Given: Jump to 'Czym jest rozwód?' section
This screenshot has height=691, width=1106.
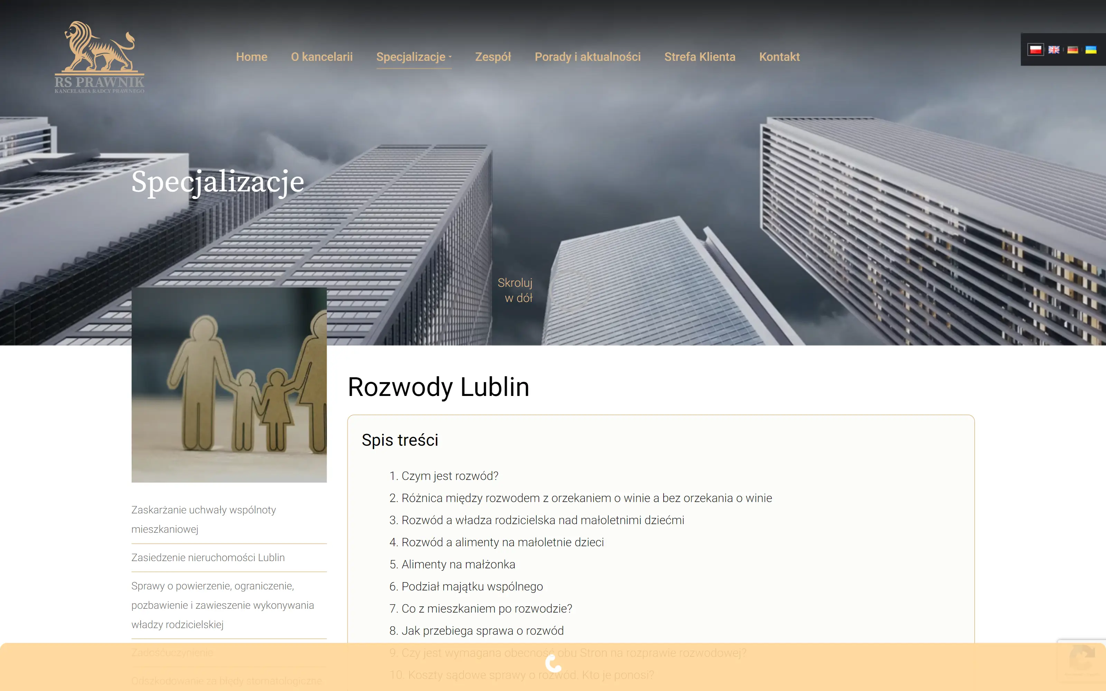Looking at the screenshot, I should pos(450,476).
